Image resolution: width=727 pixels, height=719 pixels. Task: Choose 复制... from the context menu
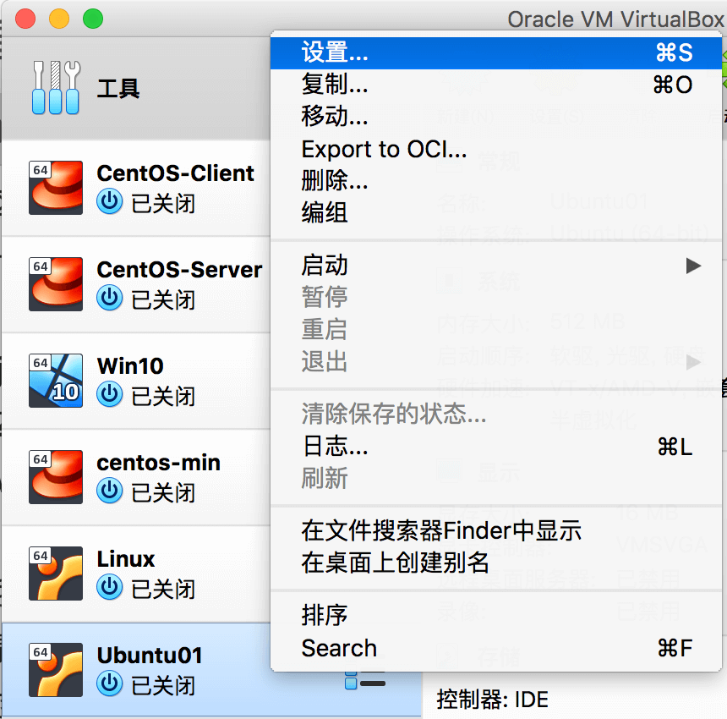tap(496, 85)
